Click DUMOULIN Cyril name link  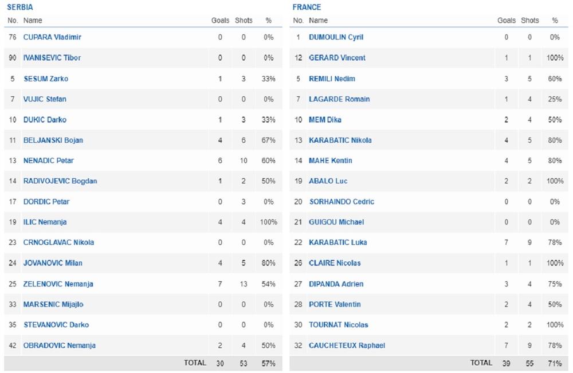point(336,37)
